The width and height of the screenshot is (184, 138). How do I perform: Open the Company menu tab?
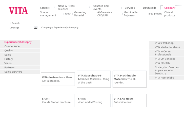pos(170,8)
